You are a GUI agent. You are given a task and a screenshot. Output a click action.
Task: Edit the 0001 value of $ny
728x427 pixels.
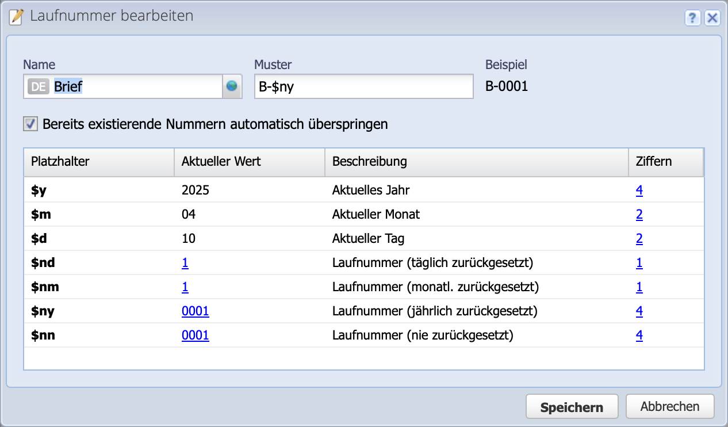coord(195,311)
